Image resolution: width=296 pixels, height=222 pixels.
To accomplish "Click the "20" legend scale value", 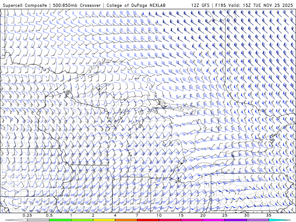I will tap(203, 215).
